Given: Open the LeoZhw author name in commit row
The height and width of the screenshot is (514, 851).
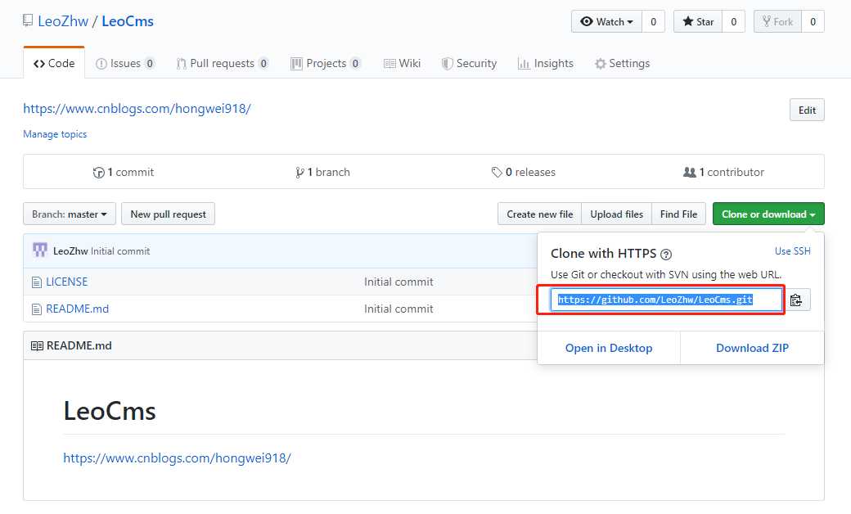Looking at the screenshot, I should pyautogui.click(x=70, y=251).
